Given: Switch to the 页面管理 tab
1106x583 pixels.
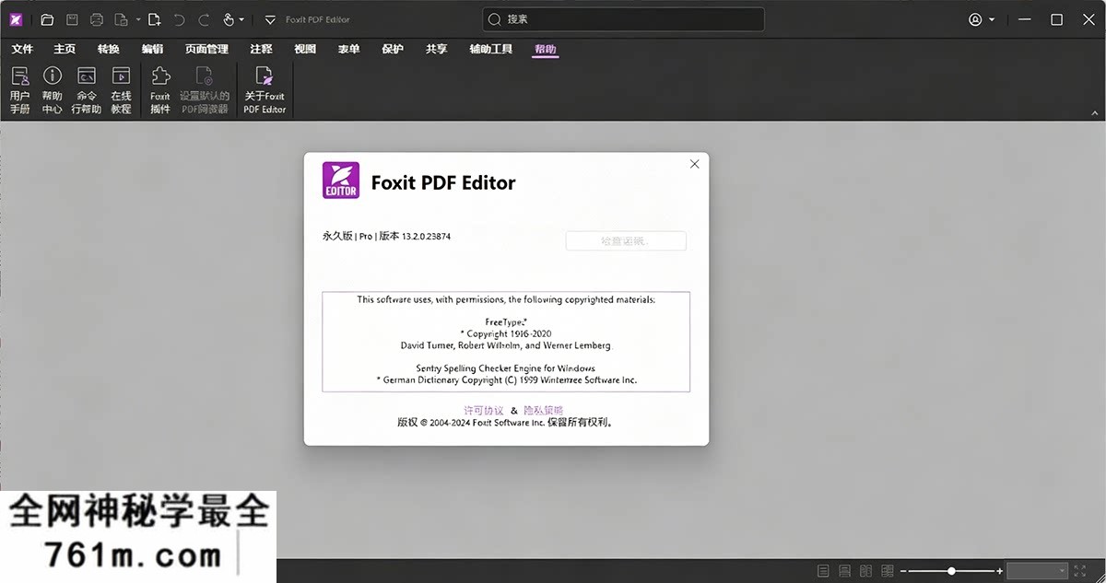Looking at the screenshot, I should pos(206,49).
